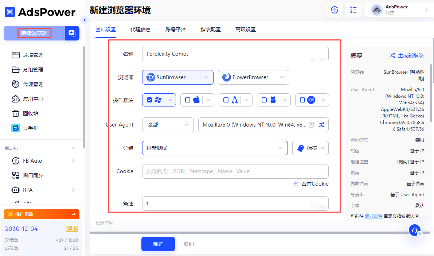Open the task list icon in top bar

pos(353,10)
